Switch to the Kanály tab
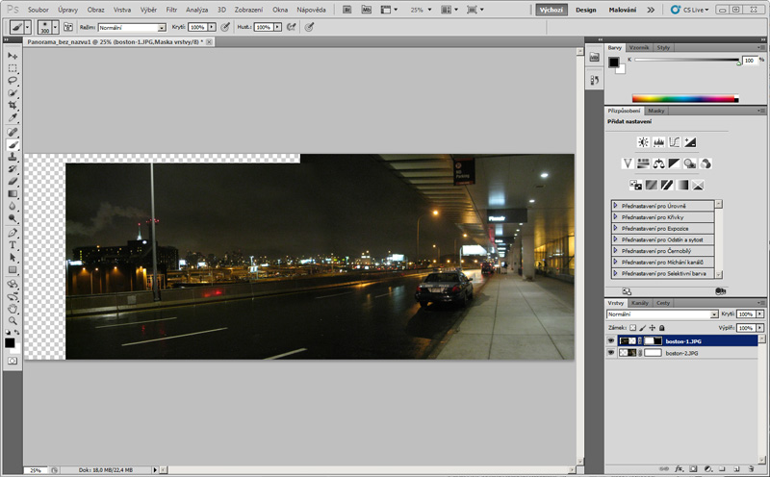 (x=639, y=303)
